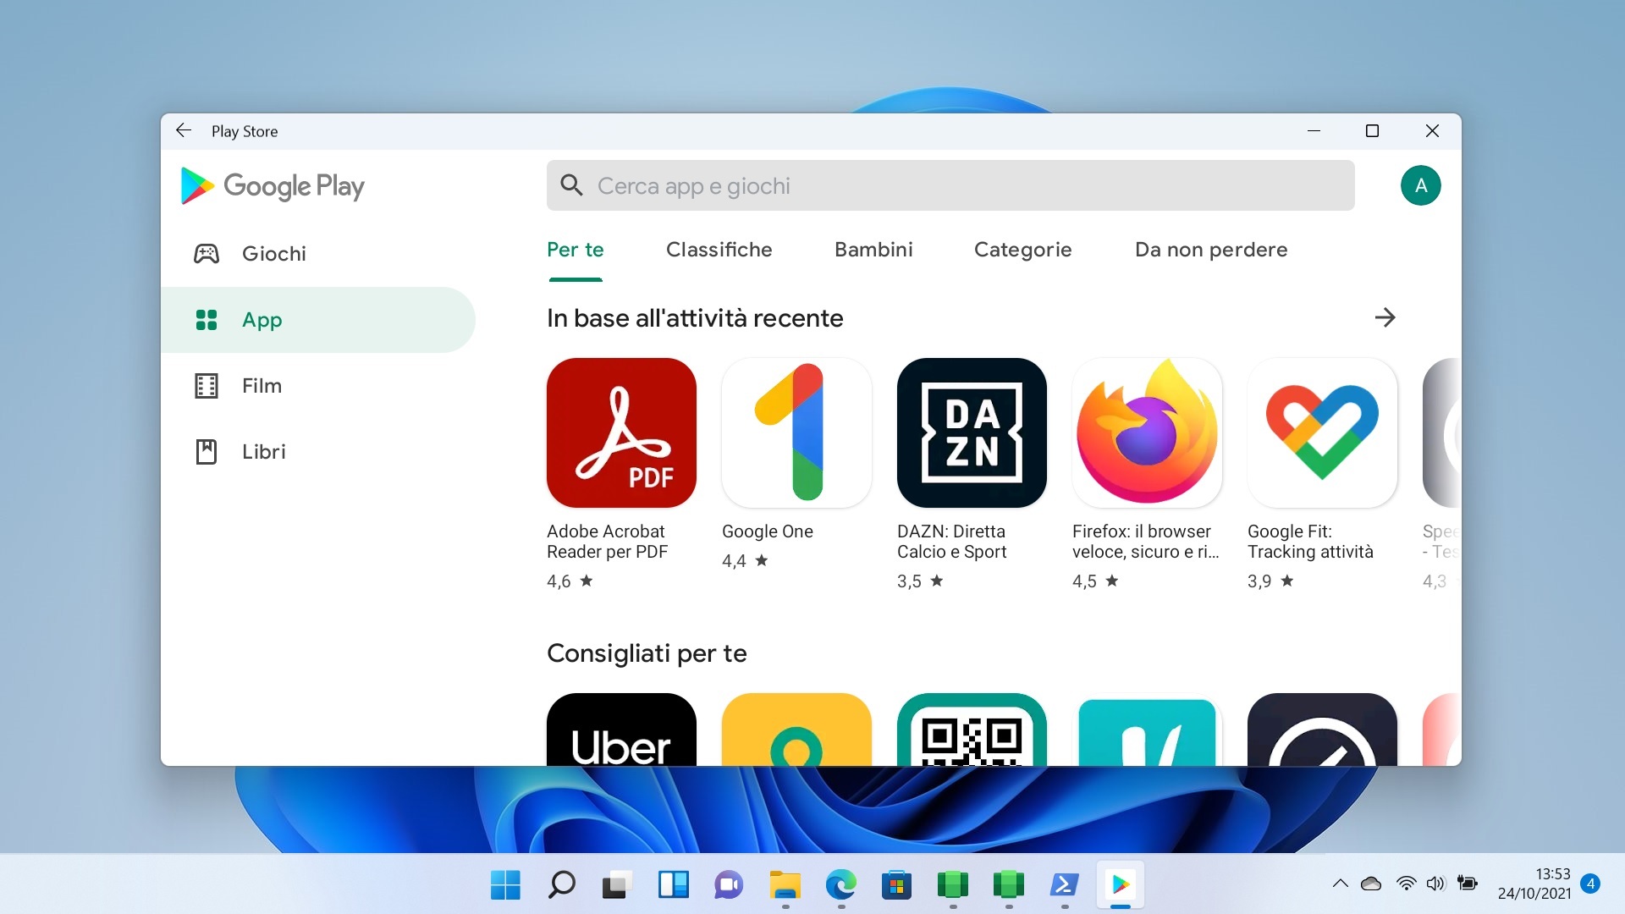
Task: Click the Google Fit tracking icon
Action: coord(1321,432)
